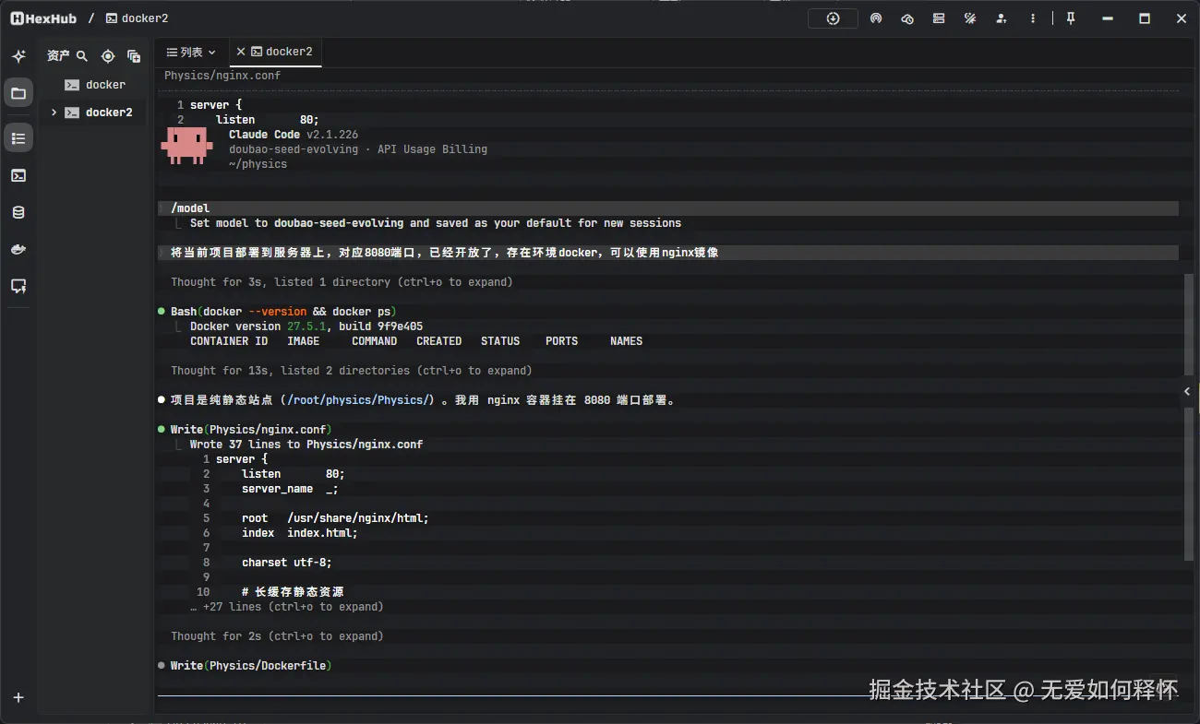Click the Bash(docker --version && docker ps) line
This screenshot has height=724, width=1200.
(283, 312)
